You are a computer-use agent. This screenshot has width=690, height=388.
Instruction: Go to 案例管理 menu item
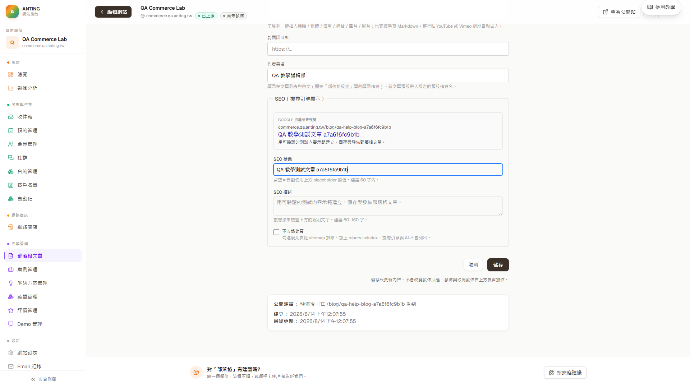tap(43, 269)
